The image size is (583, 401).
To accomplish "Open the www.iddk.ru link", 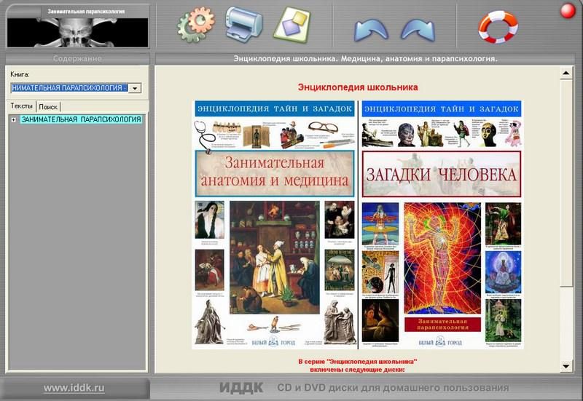I will click(x=74, y=388).
